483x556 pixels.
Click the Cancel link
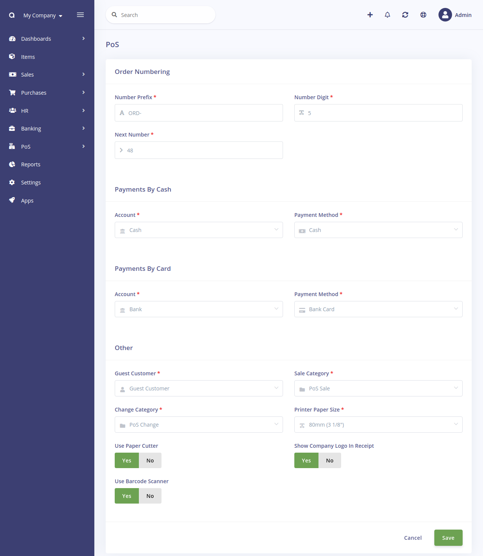pos(413,538)
